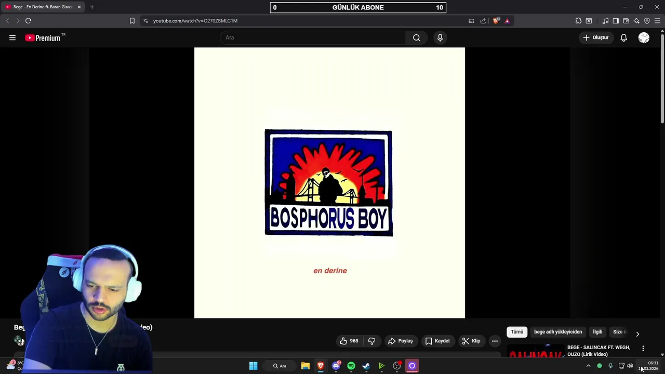Image resolution: width=665 pixels, height=374 pixels.
Task: Click the youtube.com address bar URL
Action: pos(195,21)
